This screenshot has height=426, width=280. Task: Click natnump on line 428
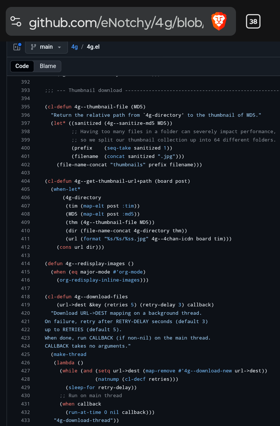[108, 379]
